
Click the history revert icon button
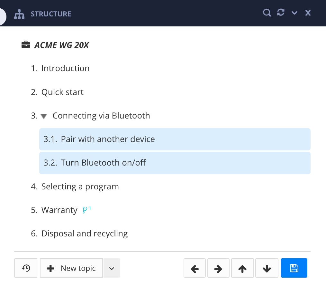pos(26,268)
